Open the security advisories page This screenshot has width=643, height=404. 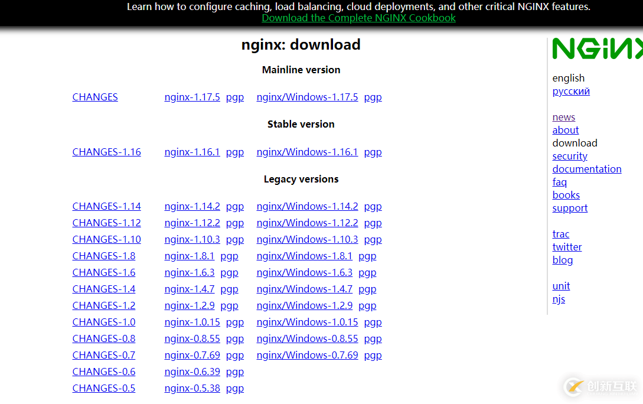(x=570, y=156)
